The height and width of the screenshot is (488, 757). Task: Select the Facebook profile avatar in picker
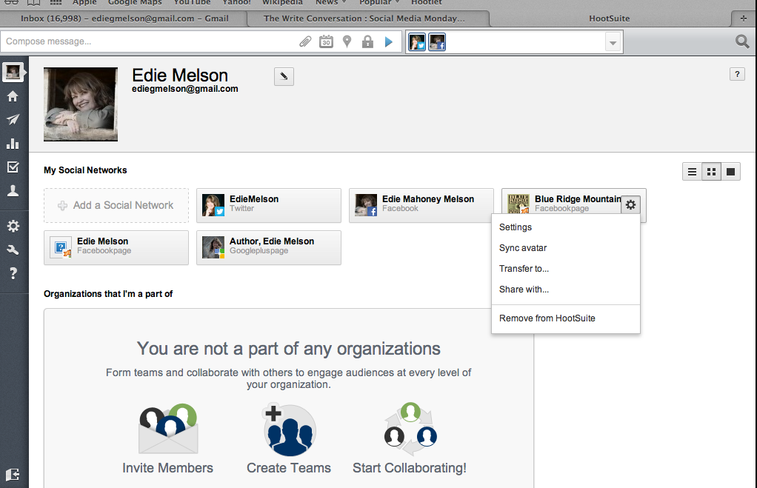(x=437, y=42)
